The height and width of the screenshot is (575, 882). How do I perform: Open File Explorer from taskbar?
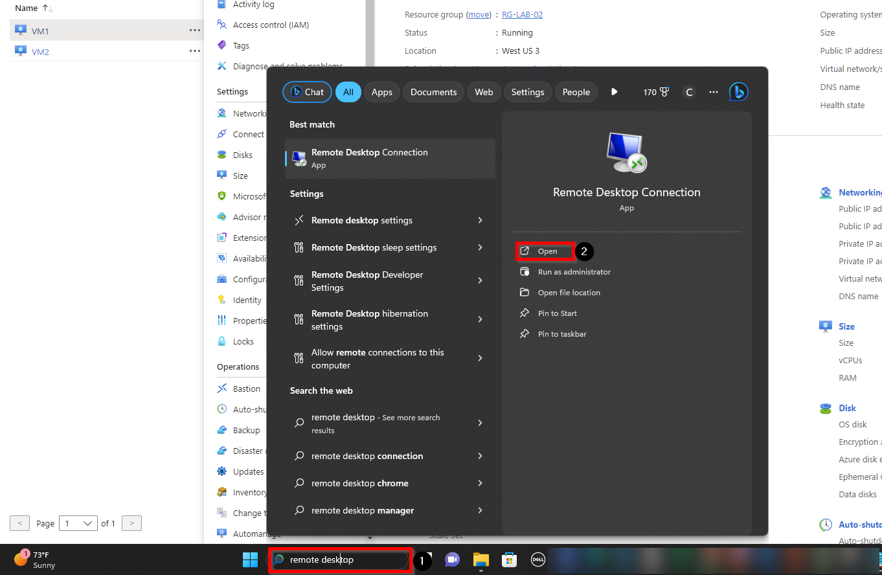coord(480,559)
